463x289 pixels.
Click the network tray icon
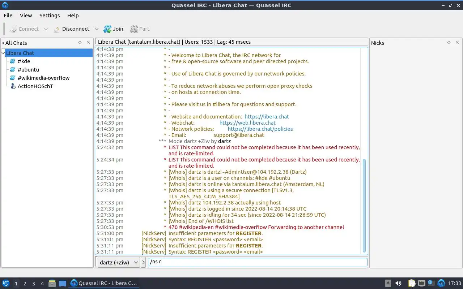[x=421, y=283]
